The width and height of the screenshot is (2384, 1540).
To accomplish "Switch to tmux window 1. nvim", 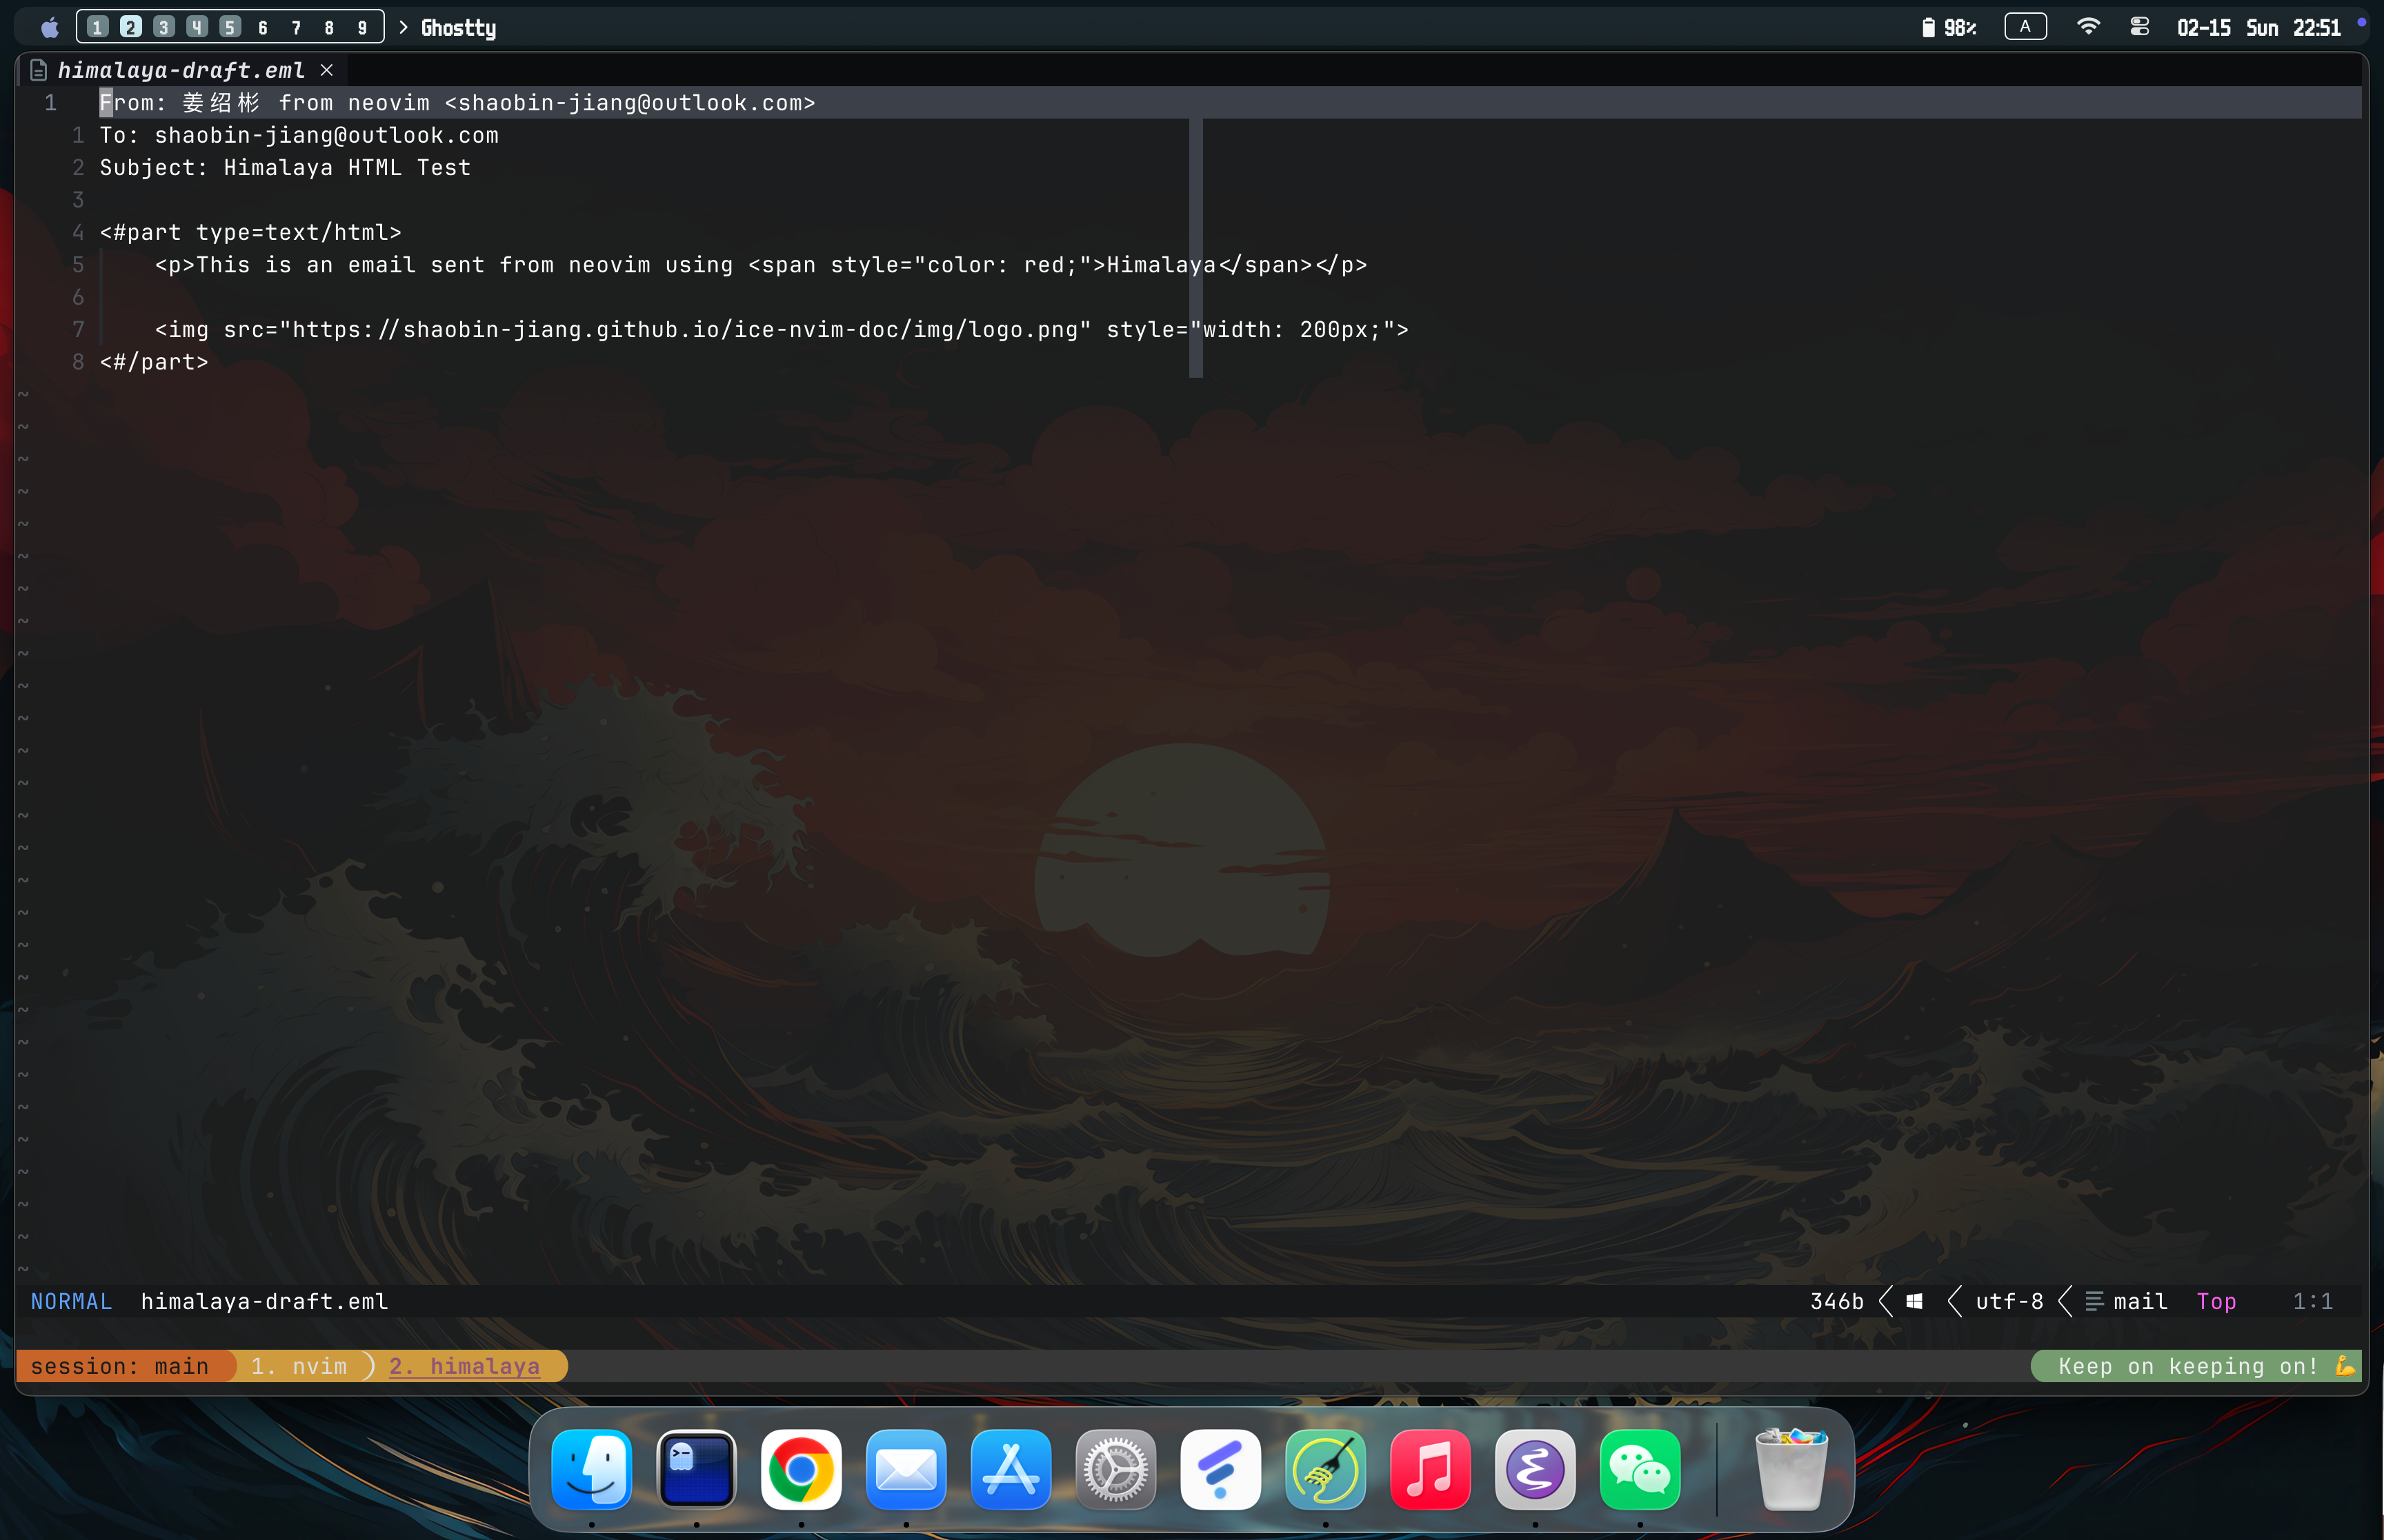I will pyautogui.click(x=298, y=1366).
